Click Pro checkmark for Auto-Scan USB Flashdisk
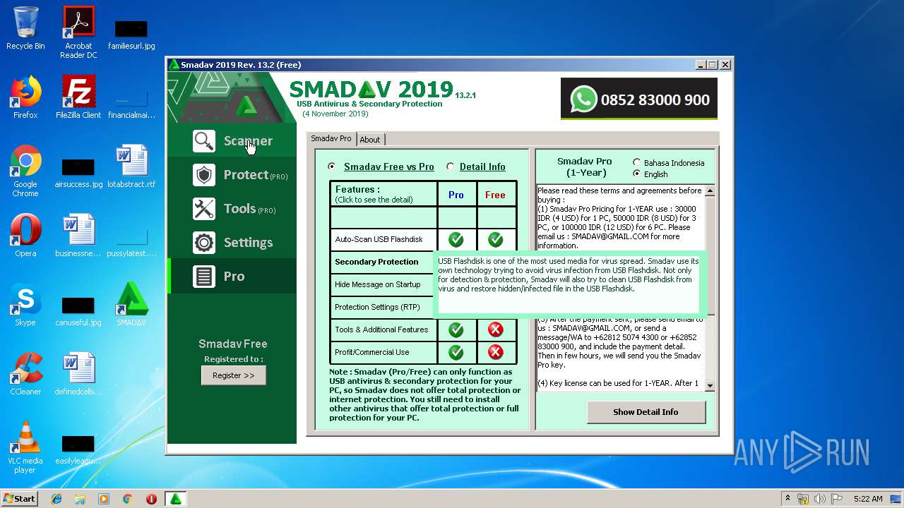The image size is (904, 508). click(x=456, y=239)
